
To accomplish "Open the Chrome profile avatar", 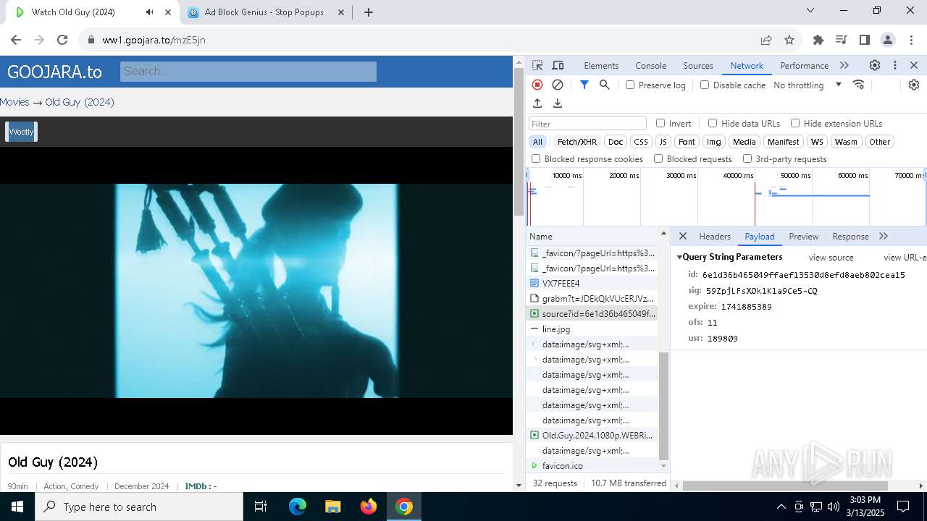I will pos(887,40).
